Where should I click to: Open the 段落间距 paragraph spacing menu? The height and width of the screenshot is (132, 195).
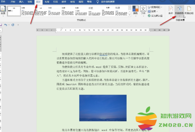(x=155, y=7)
